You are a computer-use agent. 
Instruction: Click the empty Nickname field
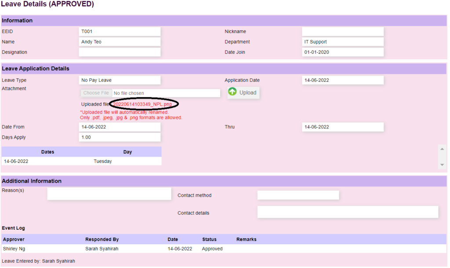343,32
